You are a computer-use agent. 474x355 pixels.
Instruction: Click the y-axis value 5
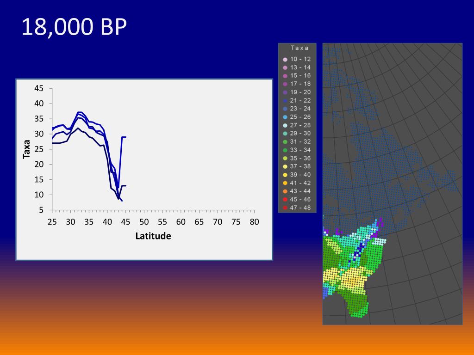41,210
